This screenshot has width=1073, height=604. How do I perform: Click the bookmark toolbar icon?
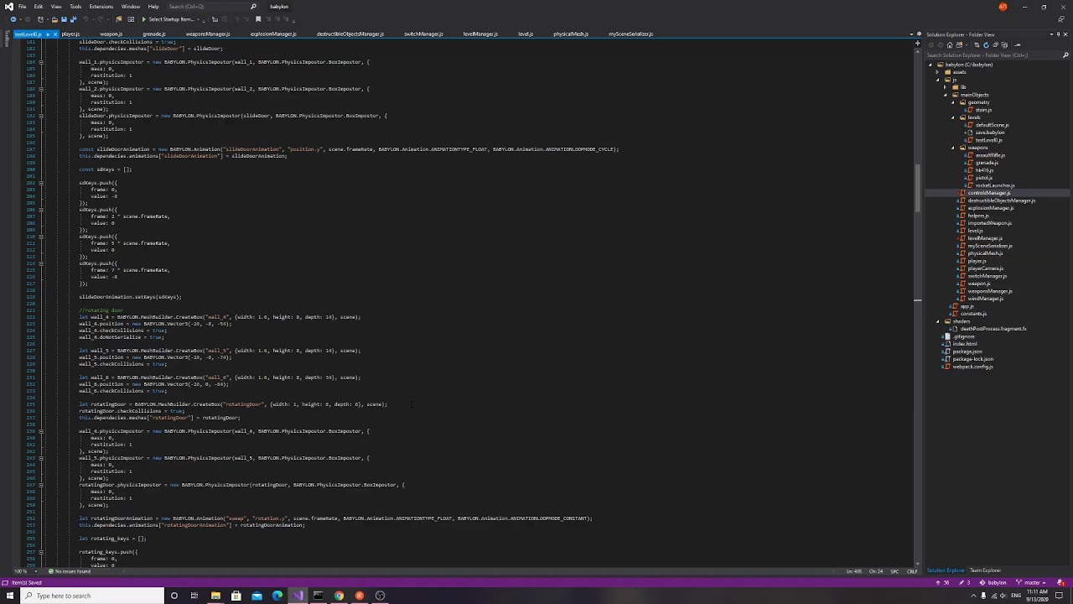(x=257, y=19)
